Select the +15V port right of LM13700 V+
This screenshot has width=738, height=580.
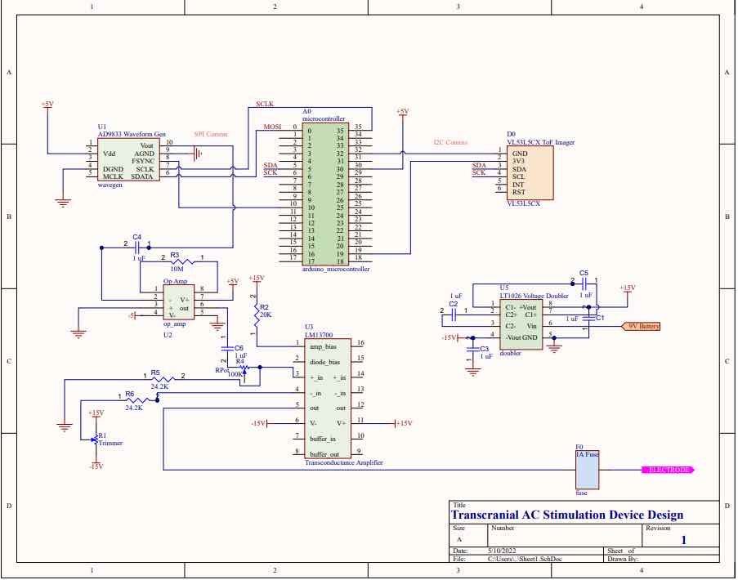tap(404, 423)
